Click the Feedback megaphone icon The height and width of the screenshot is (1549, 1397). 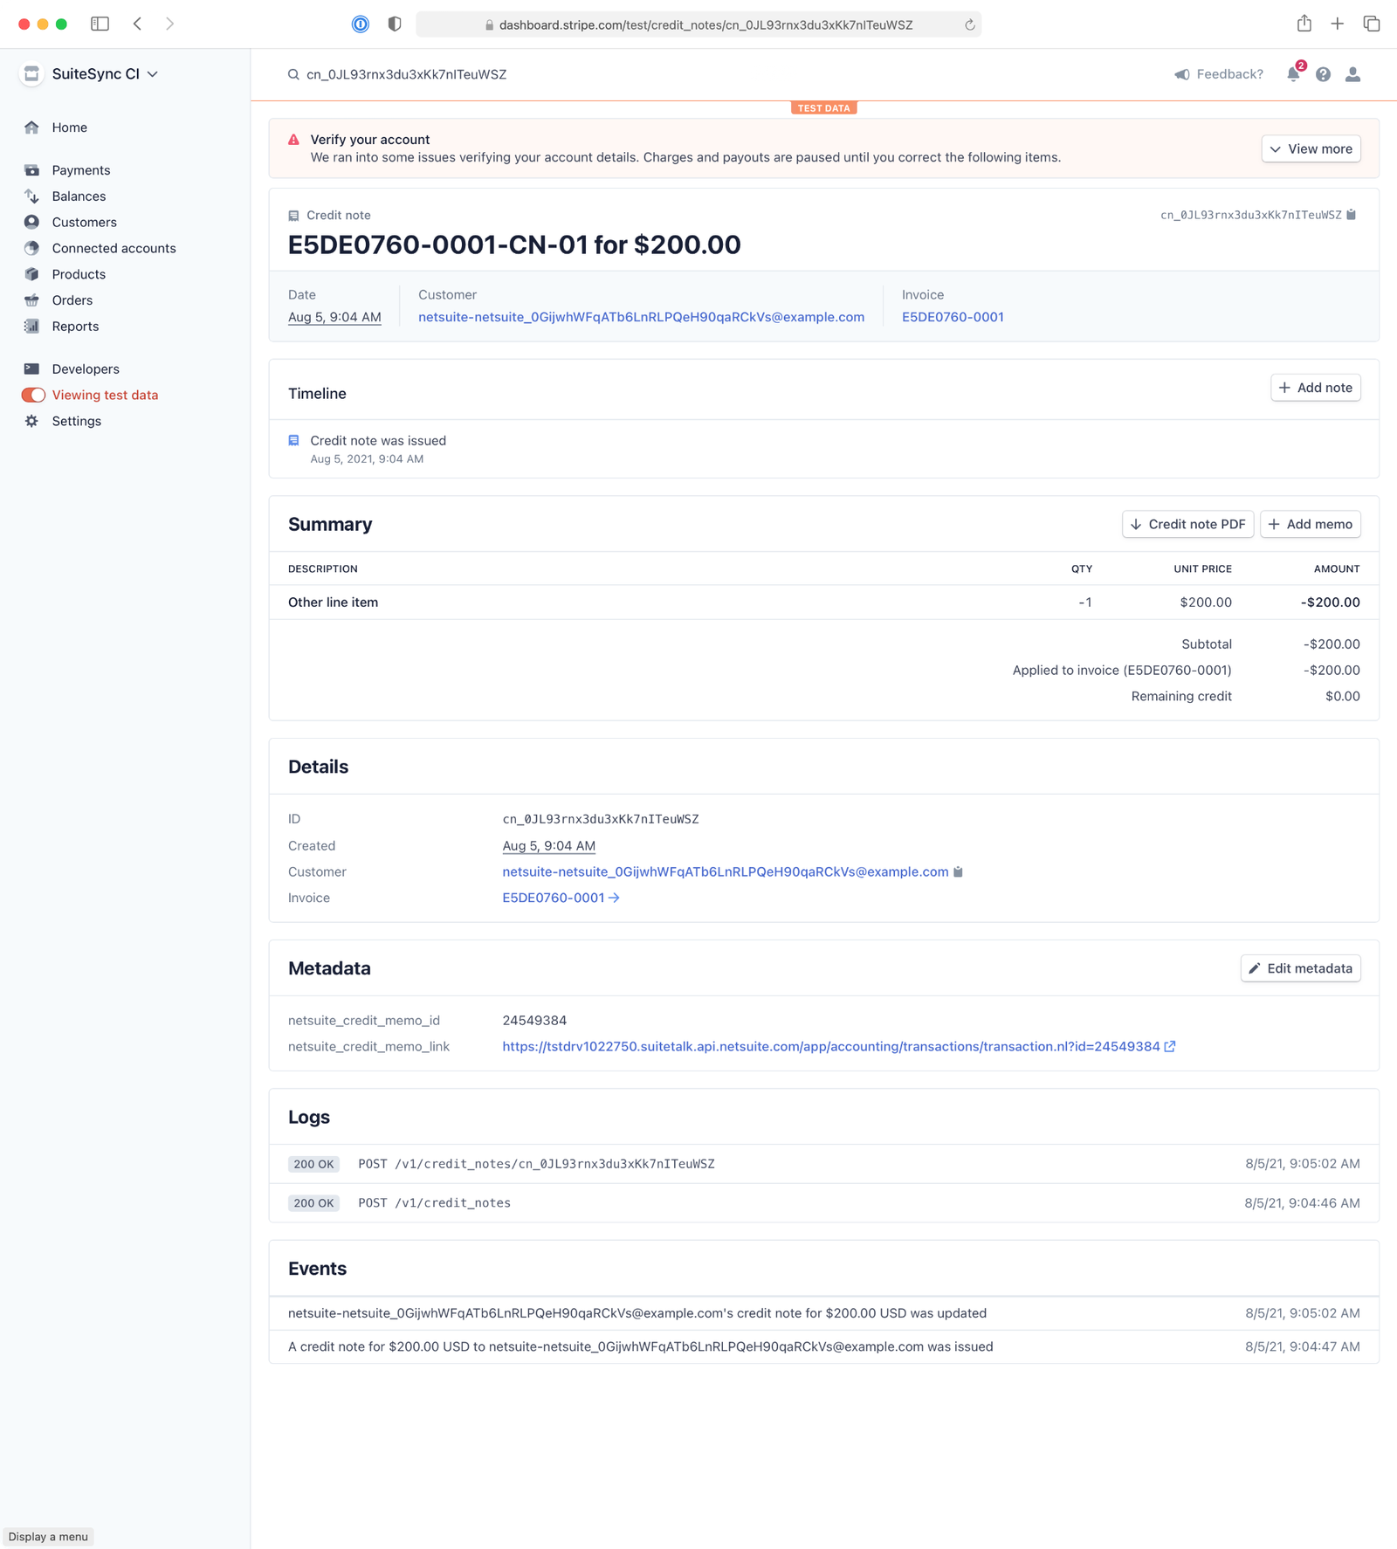point(1181,74)
